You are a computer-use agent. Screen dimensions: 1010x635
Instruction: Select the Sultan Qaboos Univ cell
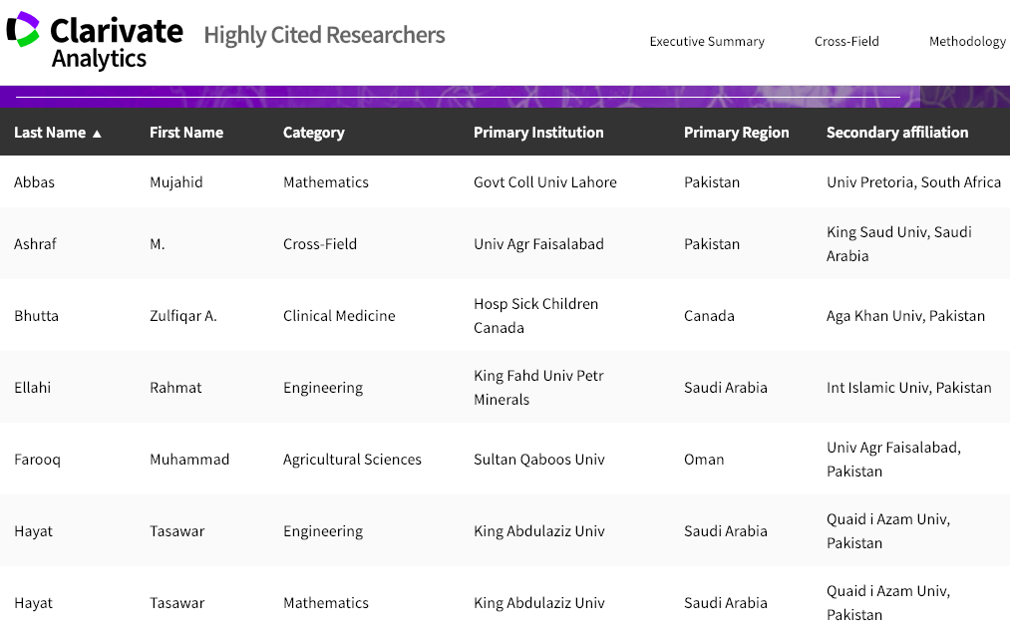pyautogui.click(x=538, y=460)
